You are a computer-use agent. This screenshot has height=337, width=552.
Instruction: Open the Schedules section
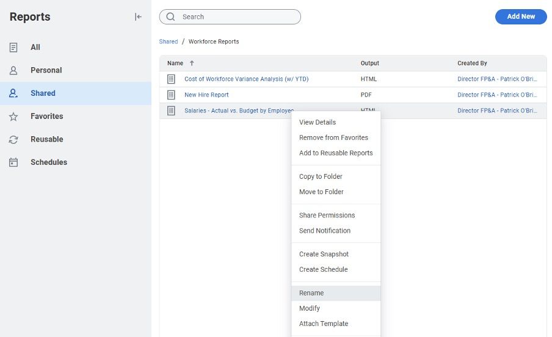tap(49, 162)
